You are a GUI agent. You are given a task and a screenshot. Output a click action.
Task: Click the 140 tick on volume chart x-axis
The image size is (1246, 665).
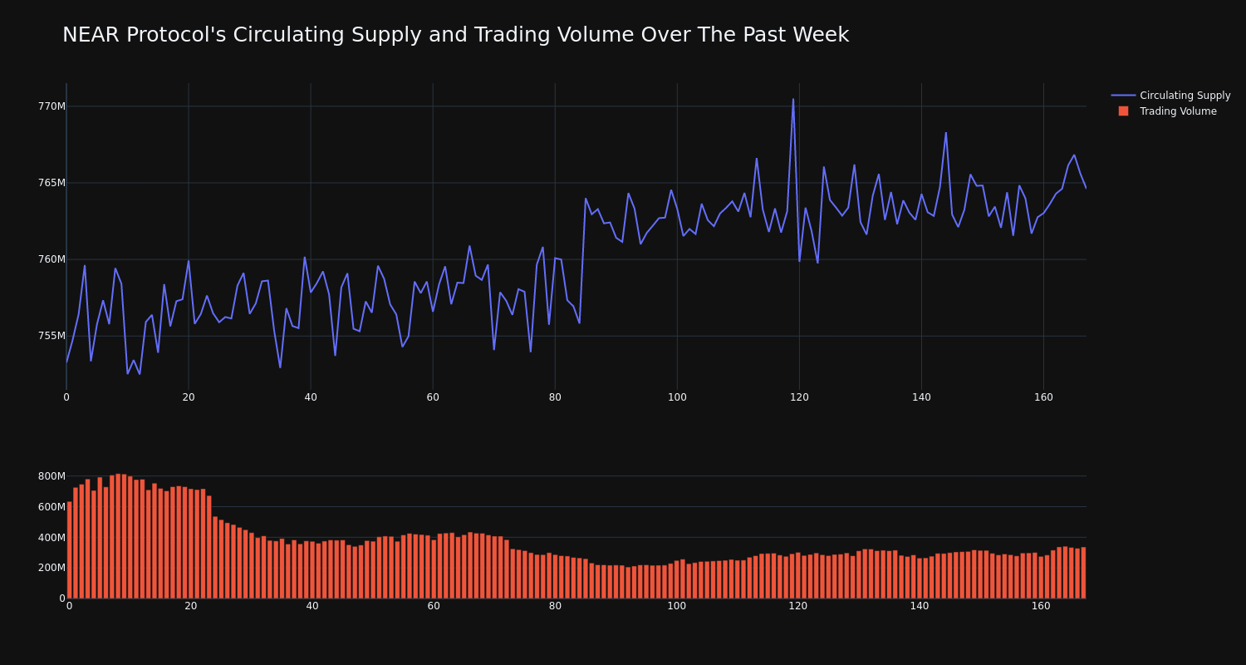pyautogui.click(x=920, y=606)
